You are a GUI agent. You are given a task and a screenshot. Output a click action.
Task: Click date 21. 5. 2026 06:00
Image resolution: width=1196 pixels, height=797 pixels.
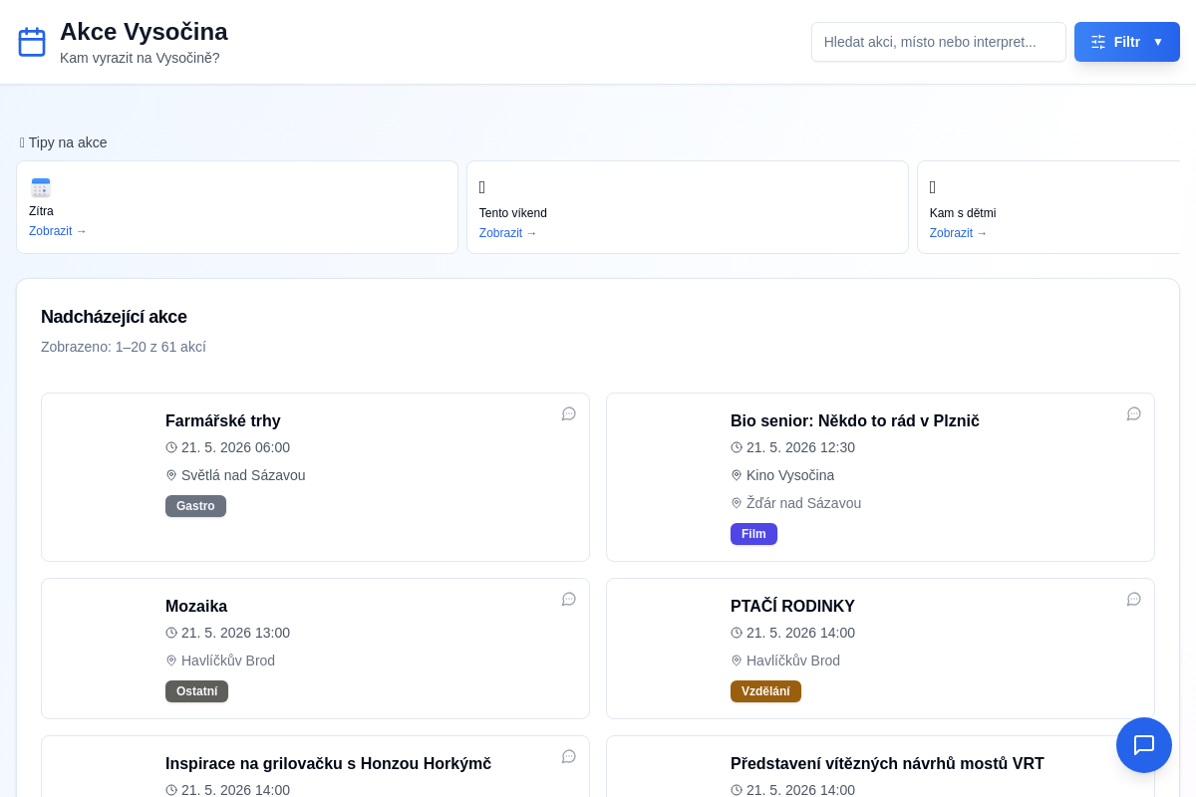click(235, 447)
